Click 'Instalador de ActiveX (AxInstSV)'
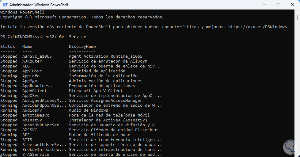 tap(108, 120)
